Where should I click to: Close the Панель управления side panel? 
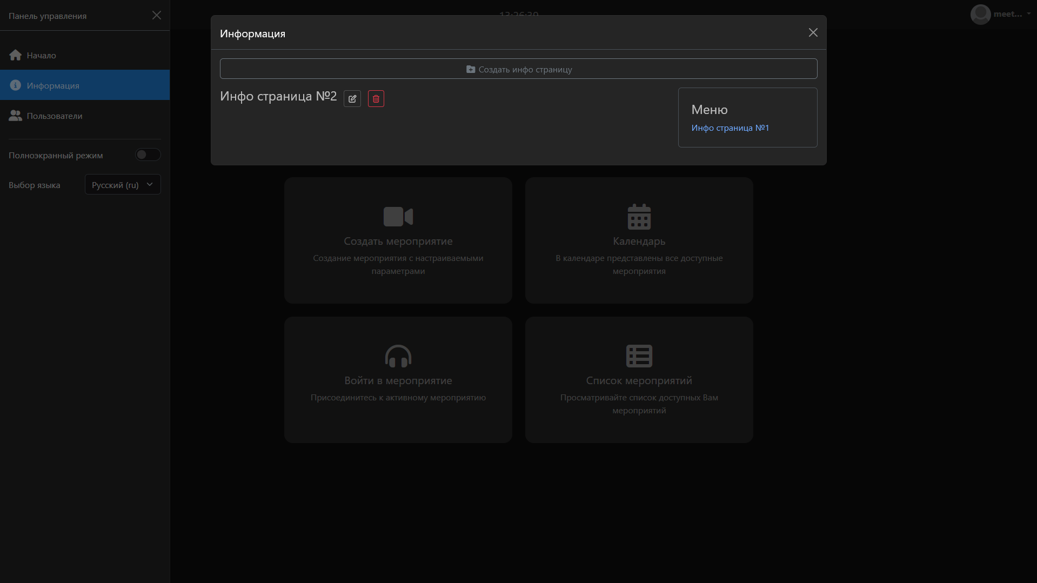pos(157,15)
